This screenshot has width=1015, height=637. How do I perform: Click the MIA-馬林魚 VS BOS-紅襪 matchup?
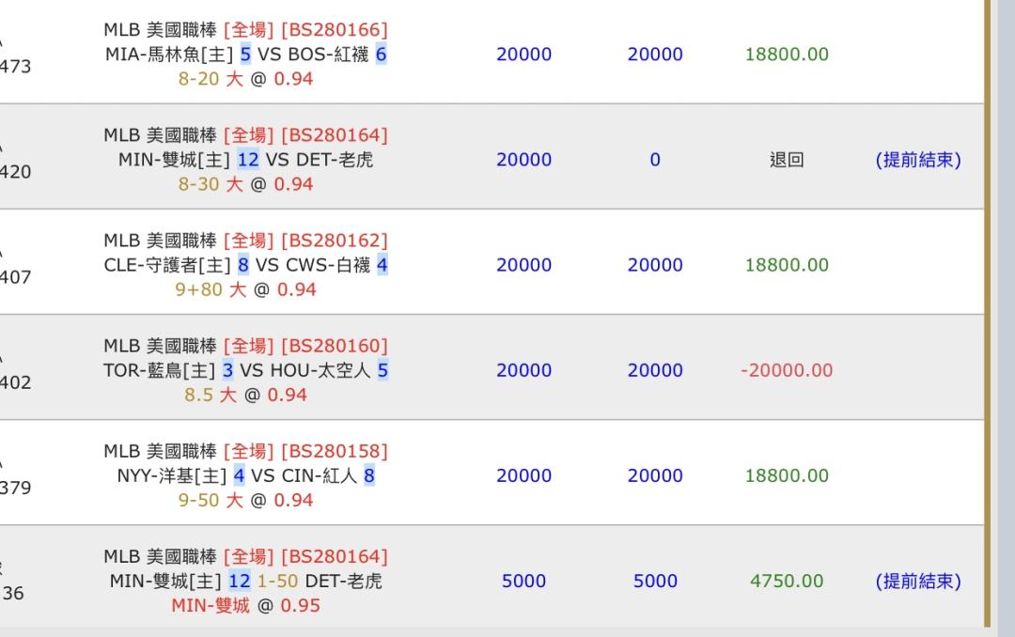(246, 54)
